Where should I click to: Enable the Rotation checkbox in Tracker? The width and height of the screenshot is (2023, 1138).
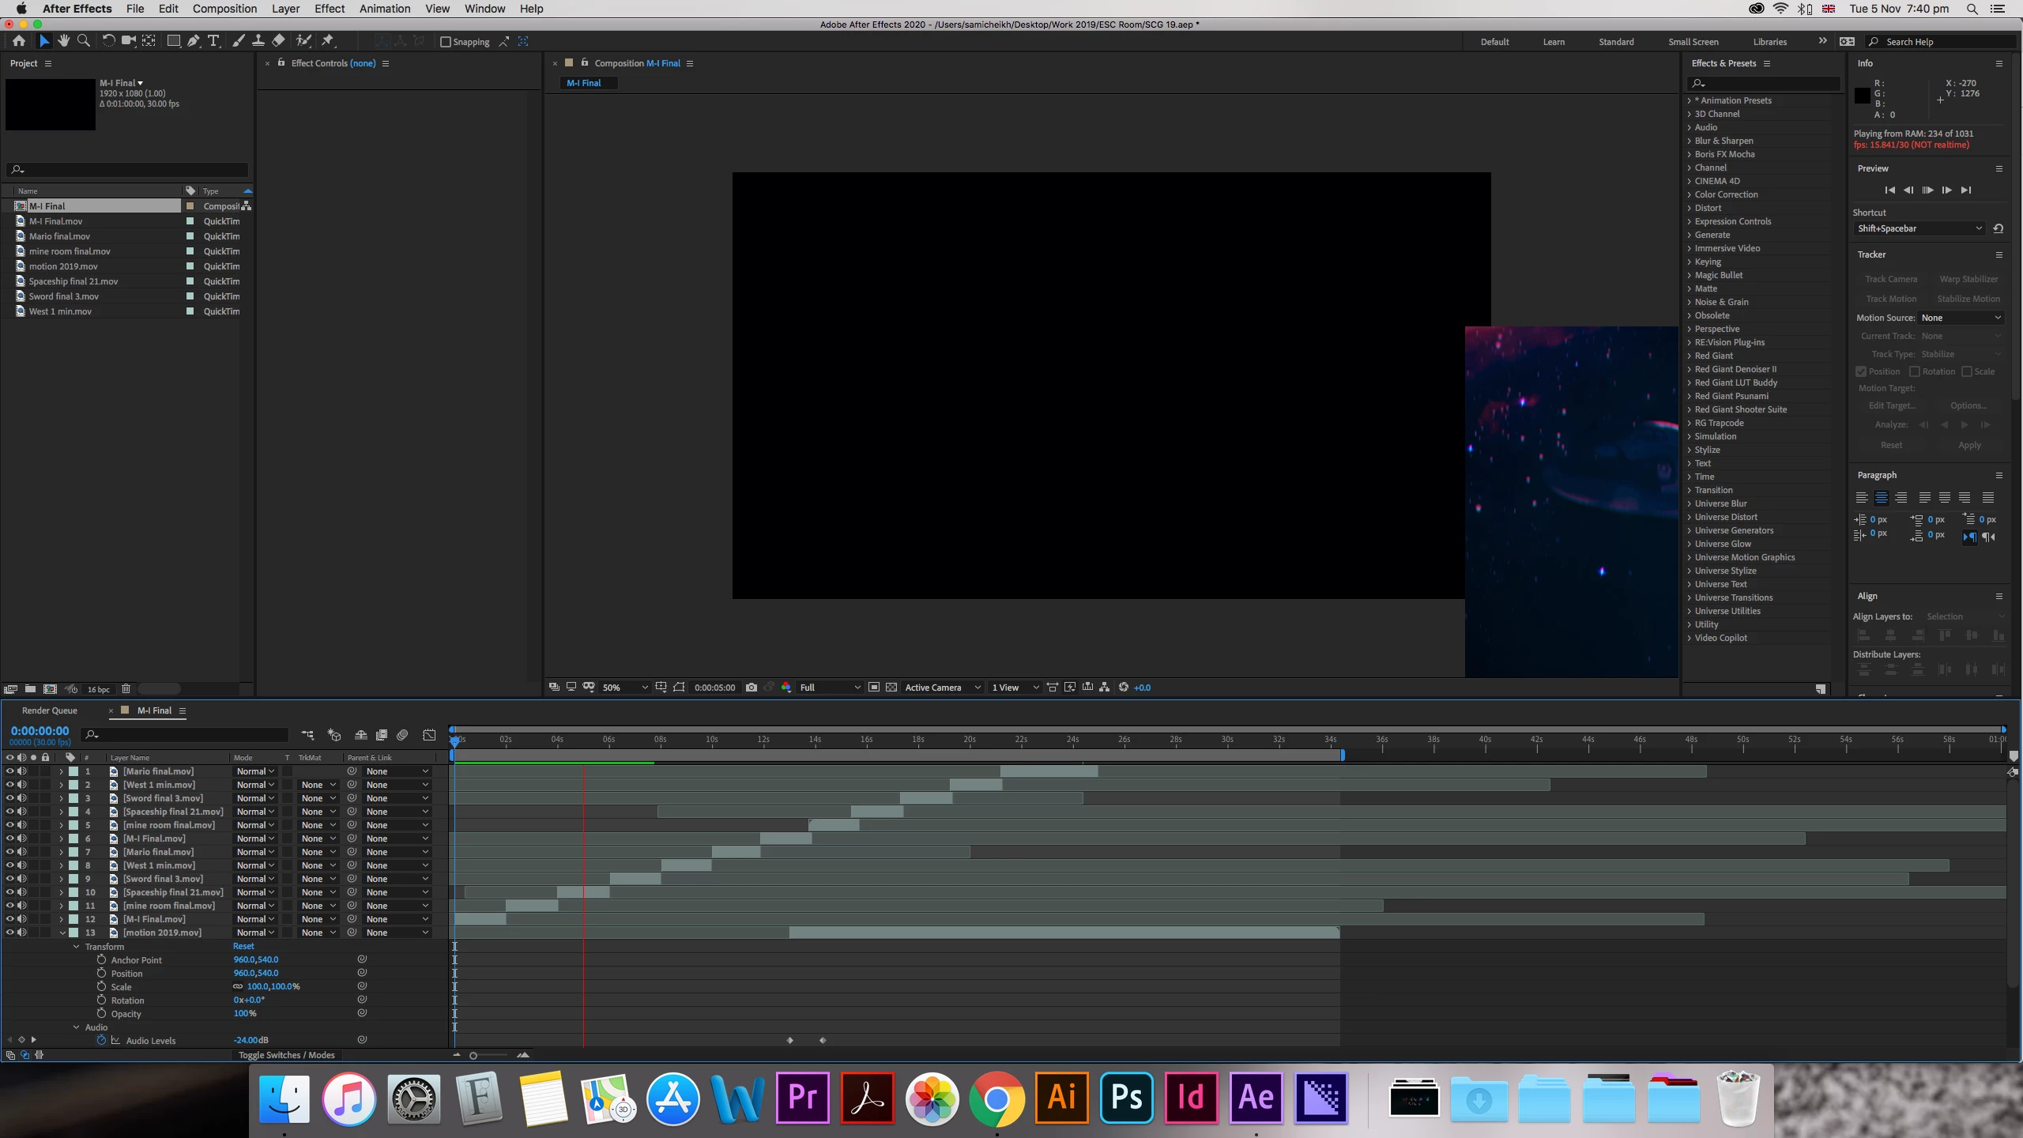click(1915, 371)
